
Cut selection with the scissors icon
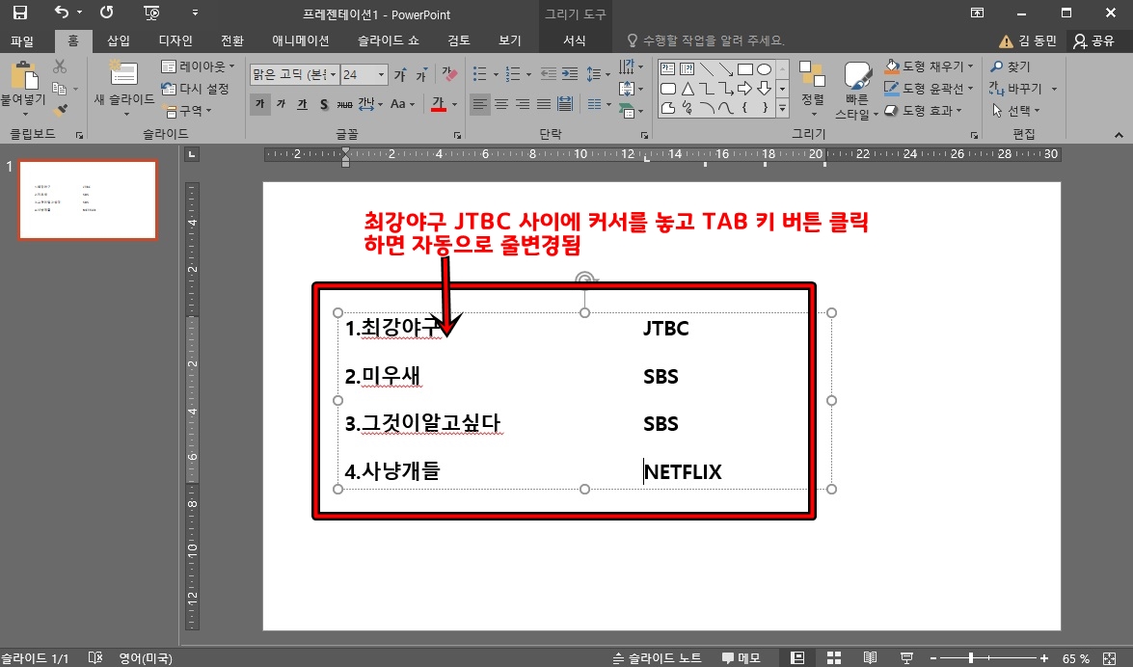click(60, 67)
